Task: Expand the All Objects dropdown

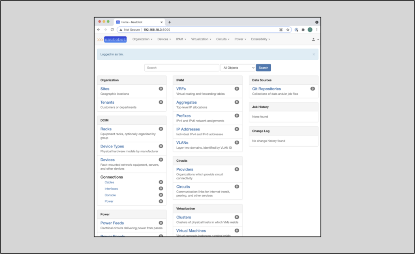Action: [x=237, y=68]
